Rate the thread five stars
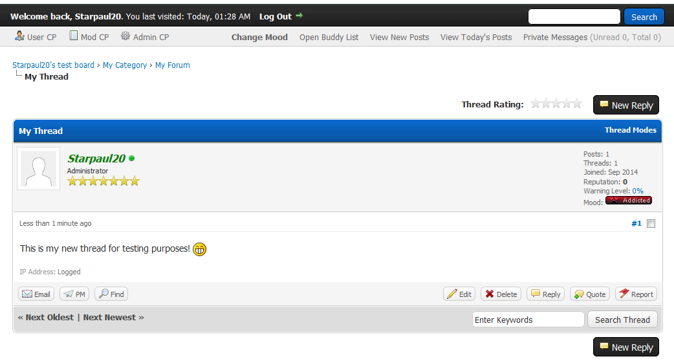674x361 pixels. point(577,104)
